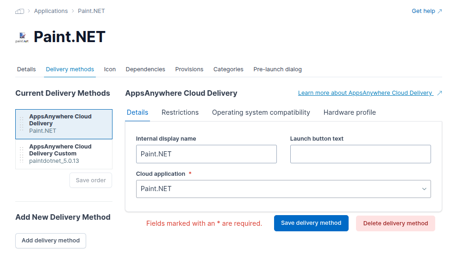Open the Pre-launch dialog tab
475x266 pixels.
click(x=277, y=69)
